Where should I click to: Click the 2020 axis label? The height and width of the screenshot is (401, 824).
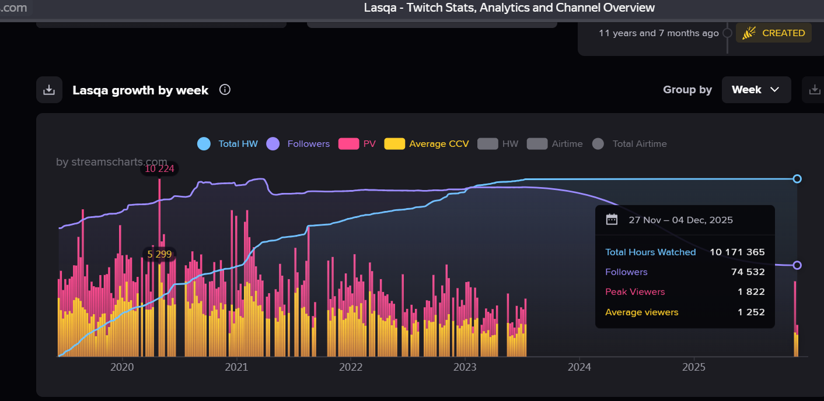tap(122, 367)
